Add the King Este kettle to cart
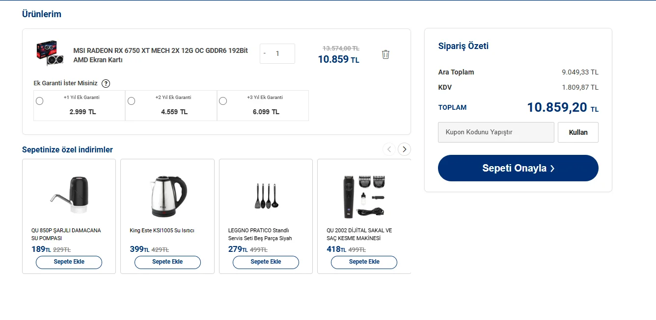Viewport: 656px width, 320px height. (167, 262)
